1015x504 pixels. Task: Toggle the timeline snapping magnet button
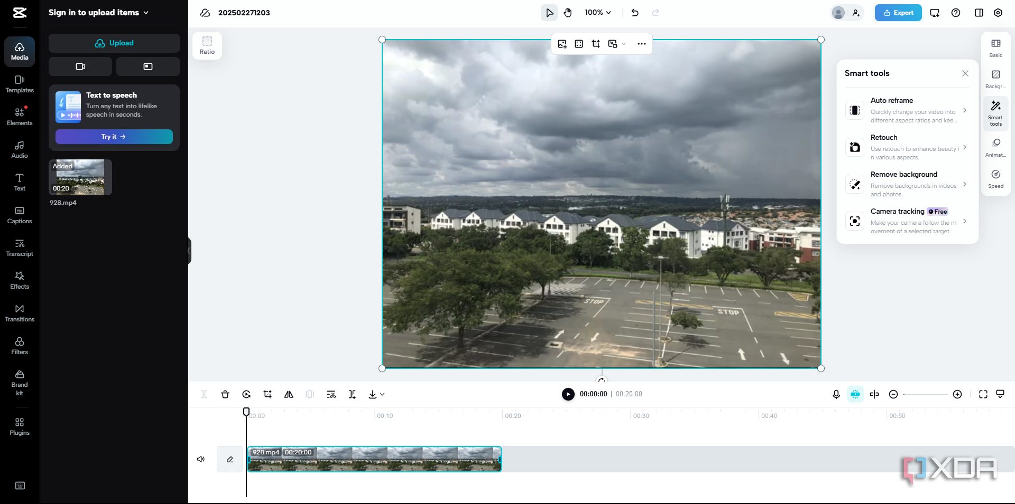tap(855, 394)
